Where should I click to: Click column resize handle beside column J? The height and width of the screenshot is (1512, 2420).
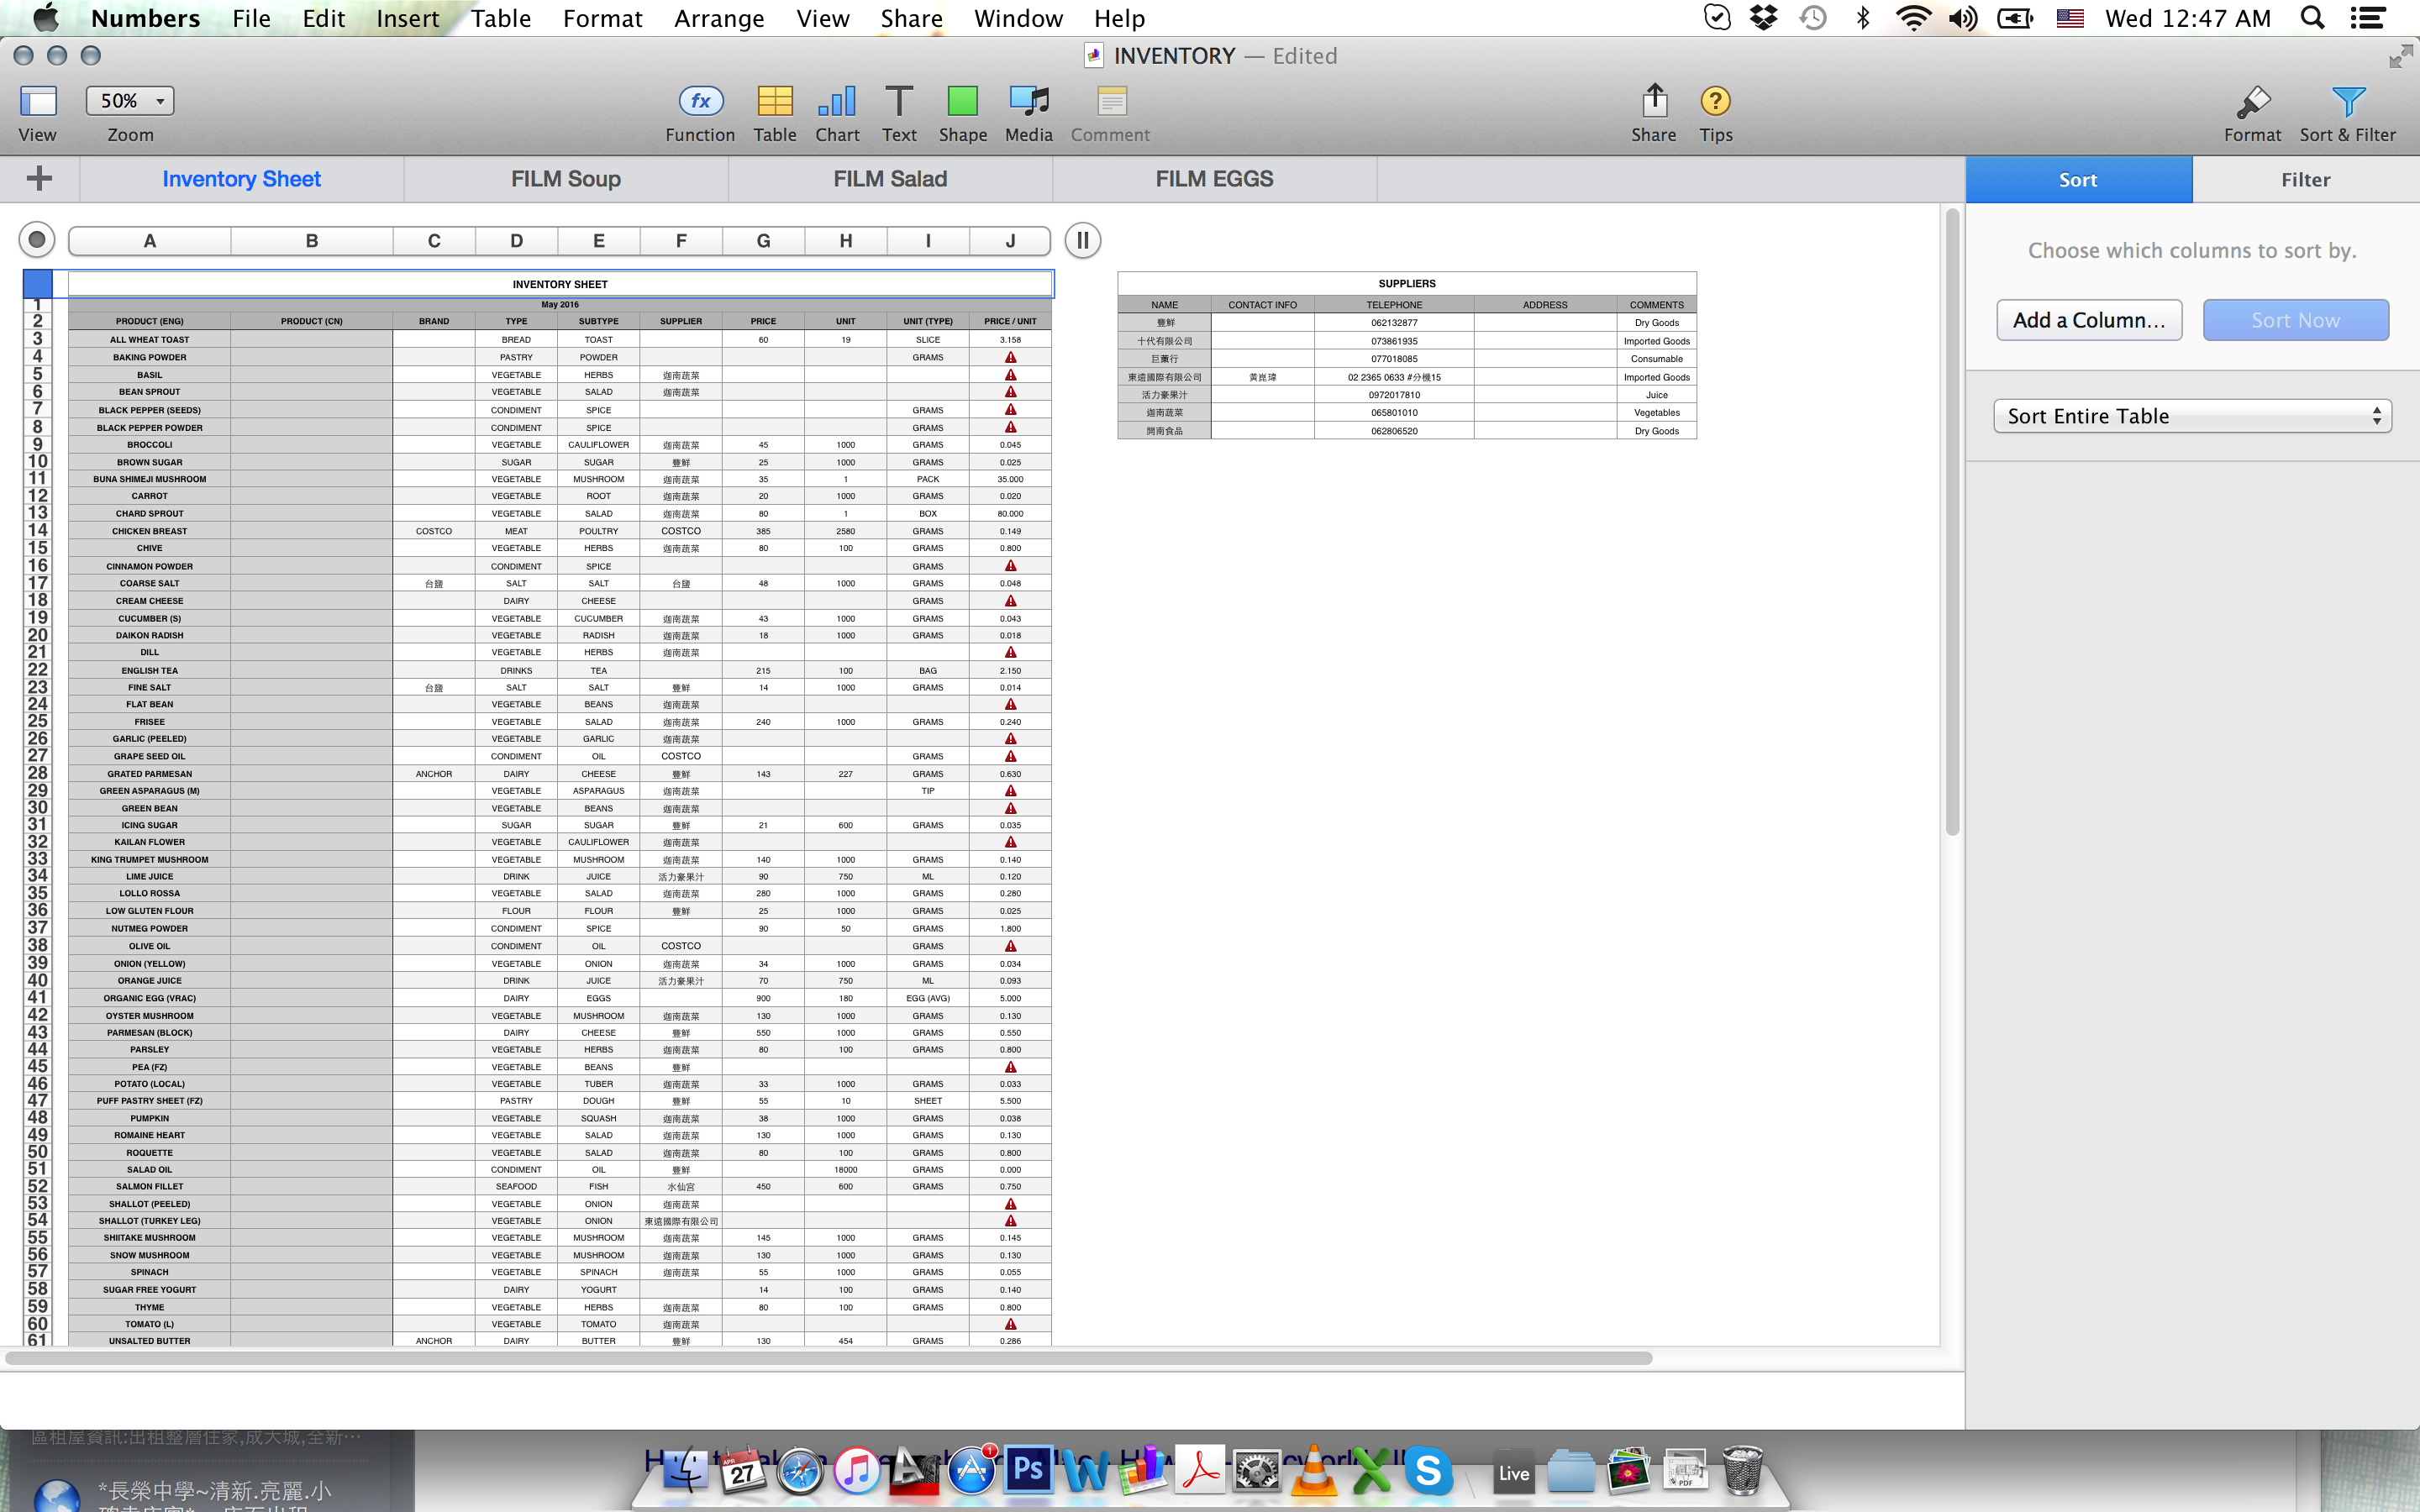point(1082,240)
